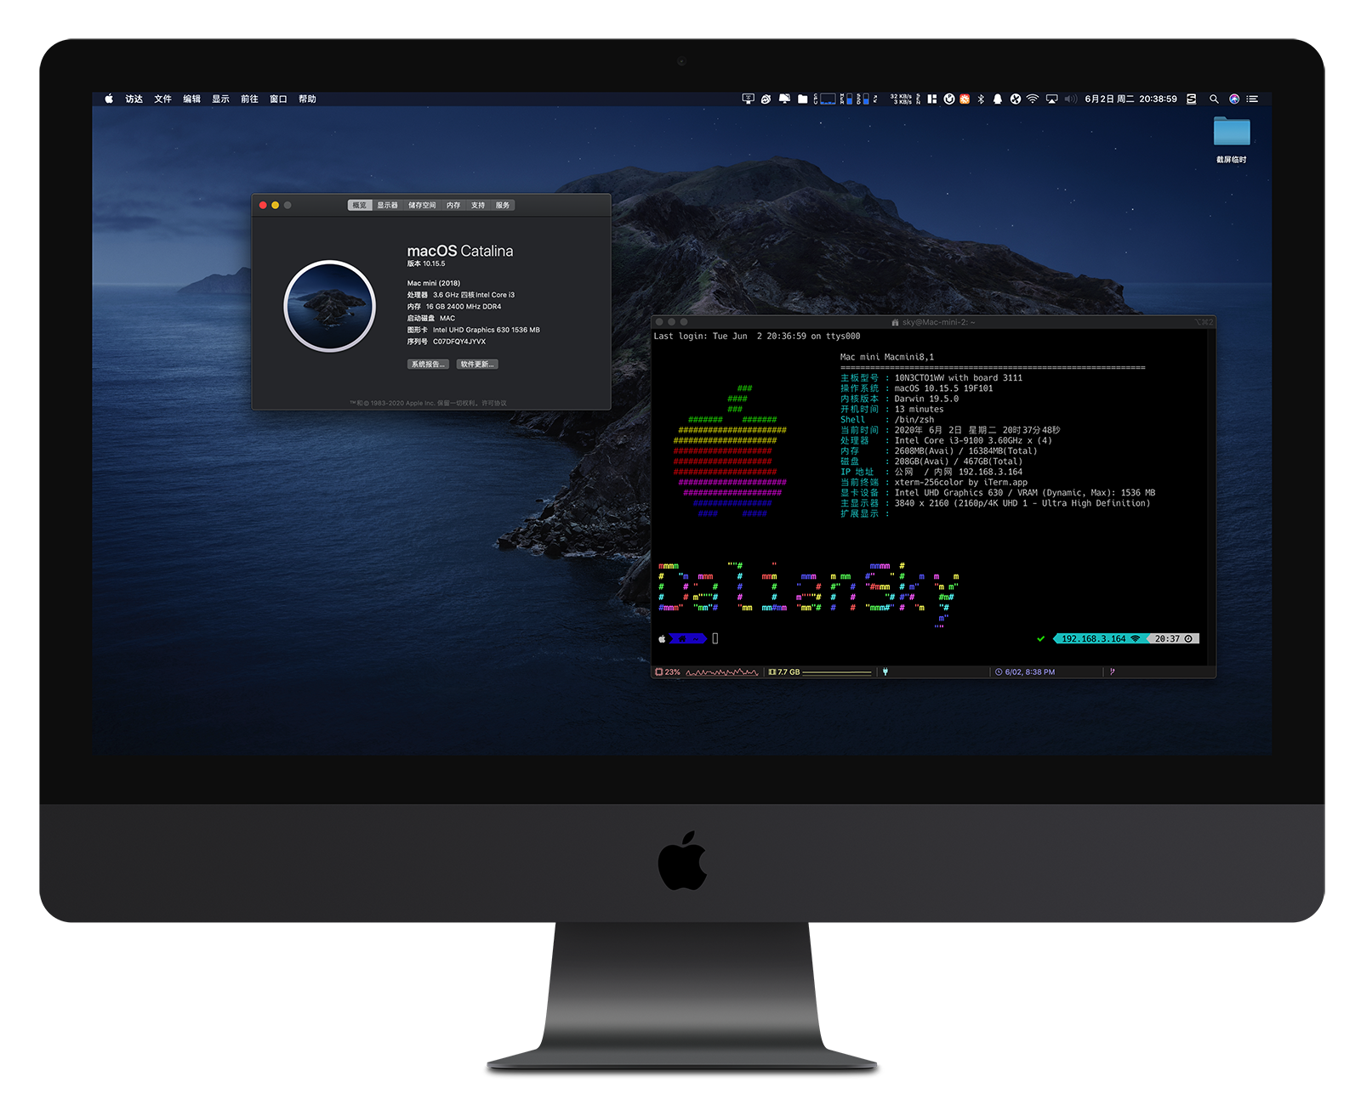The image size is (1361, 1110).
Task: Switch to the 显示器 tab
Action: (x=387, y=206)
